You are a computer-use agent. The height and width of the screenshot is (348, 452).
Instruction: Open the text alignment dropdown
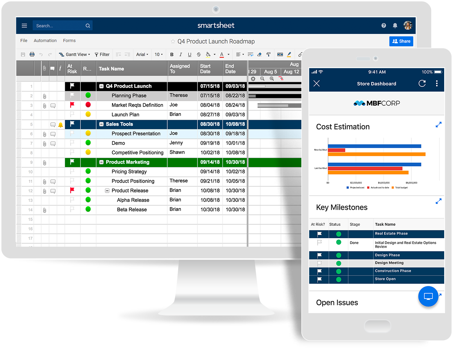[240, 55]
